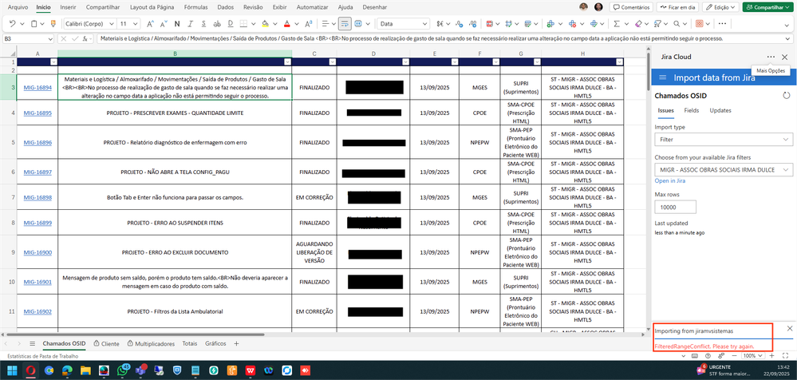Open File Explorer from the taskbar

point(85,370)
